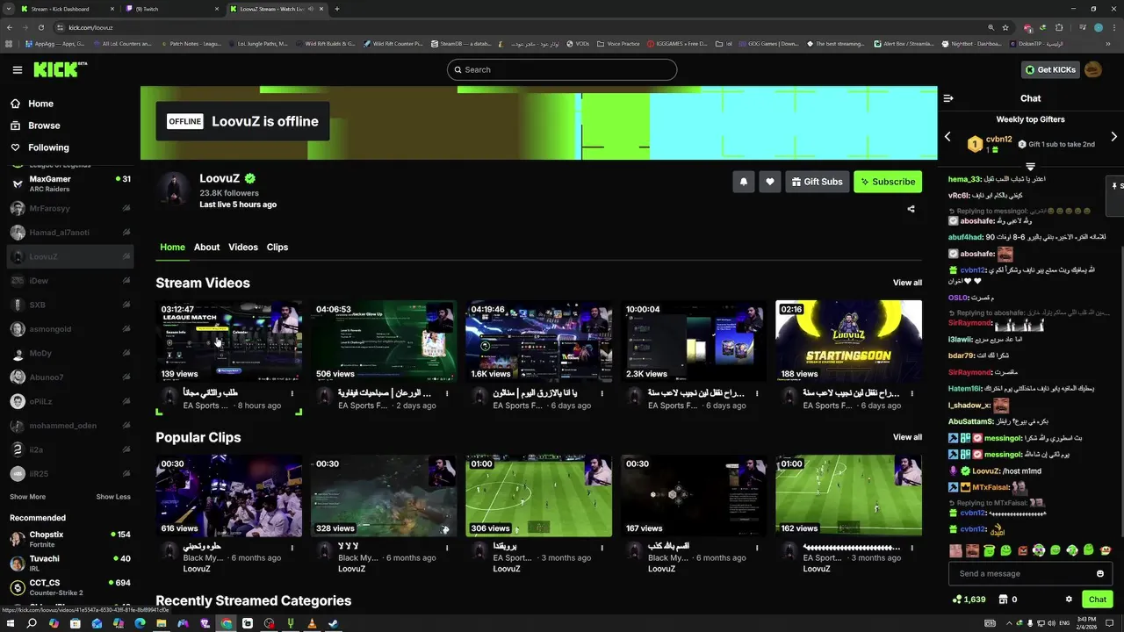Open the Nightbot Dashboard bookmark
Image resolution: width=1124 pixels, height=632 pixels.
click(x=970, y=43)
